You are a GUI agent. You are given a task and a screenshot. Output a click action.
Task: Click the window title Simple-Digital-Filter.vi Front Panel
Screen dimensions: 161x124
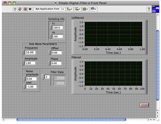pyautogui.click(x=82, y=3)
